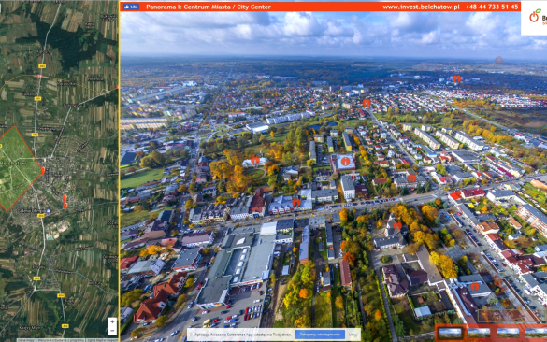This screenshot has height=342, width=547.
Task: Open the map terms-of-use footer link
Action: [x=60, y=340]
